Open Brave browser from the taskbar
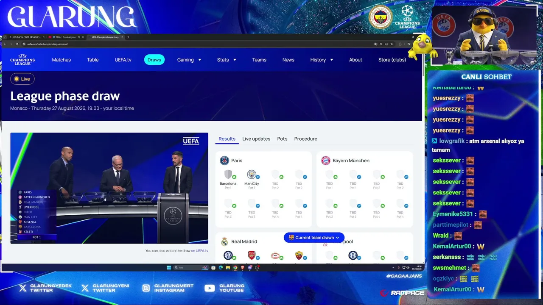 [x=243, y=268]
